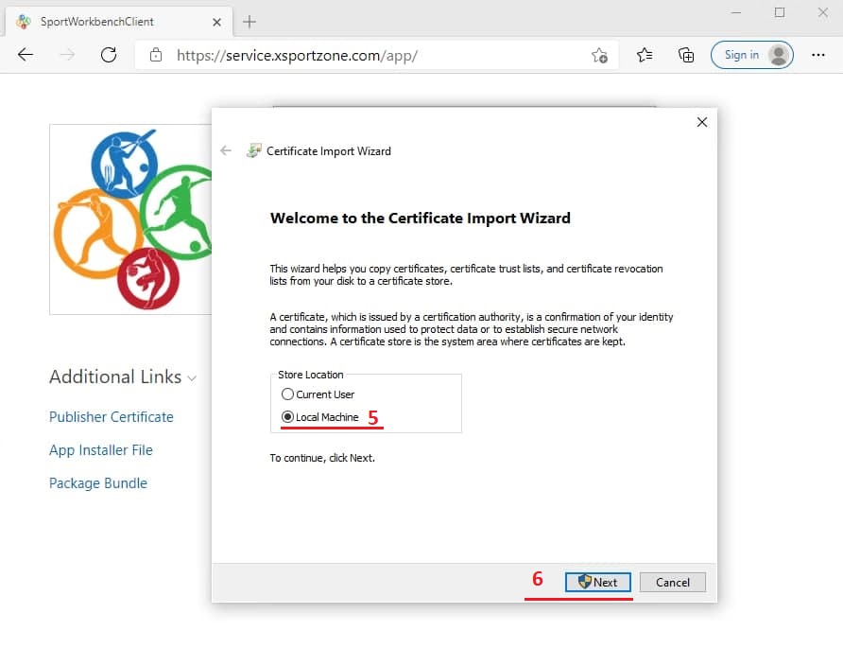The width and height of the screenshot is (843, 648).
Task: Open the Publisher Certificate link
Action: [112, 417]
